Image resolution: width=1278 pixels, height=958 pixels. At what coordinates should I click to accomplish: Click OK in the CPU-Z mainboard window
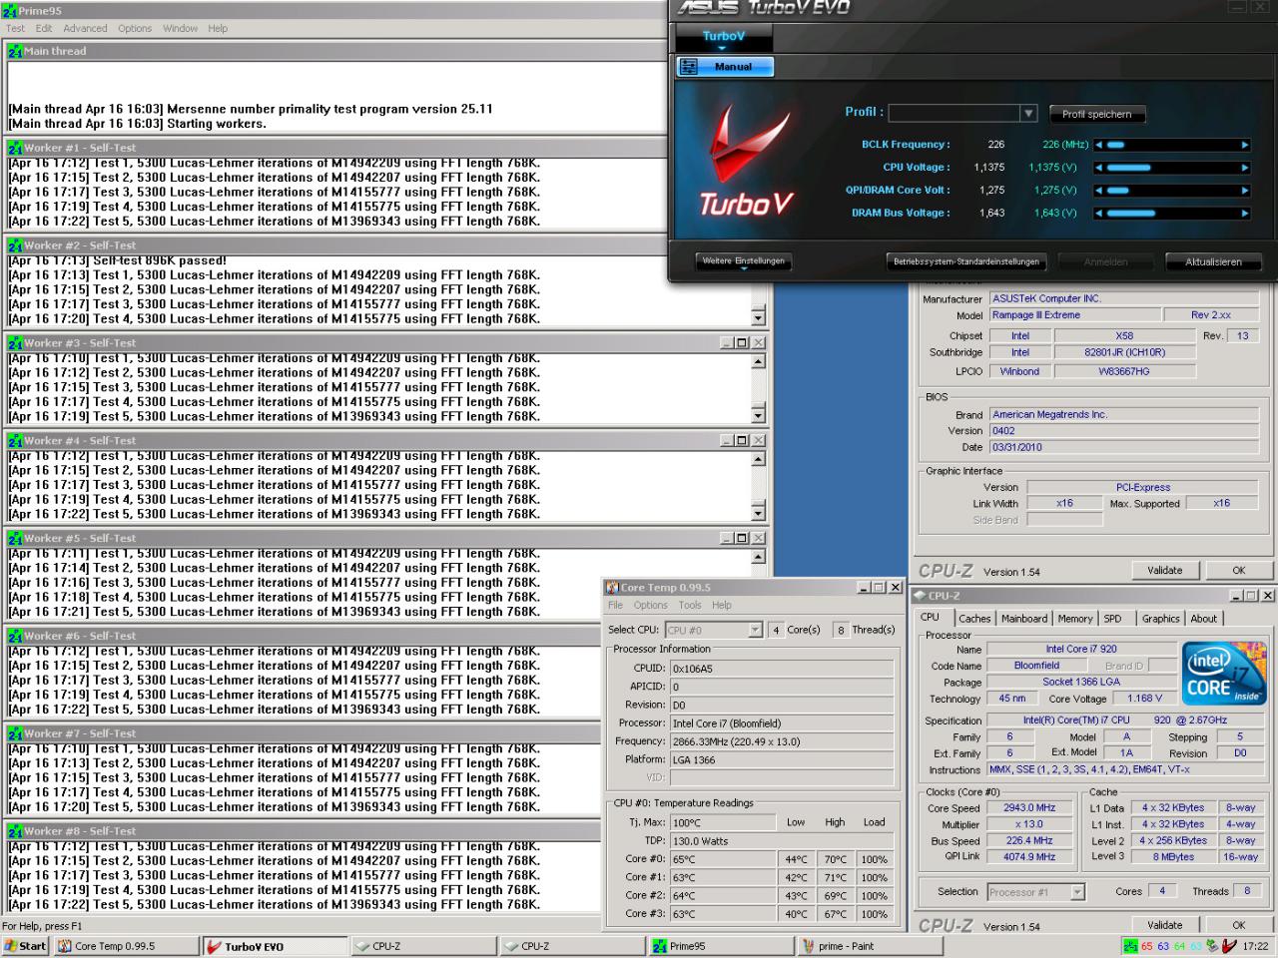[x=1238, y=571]
